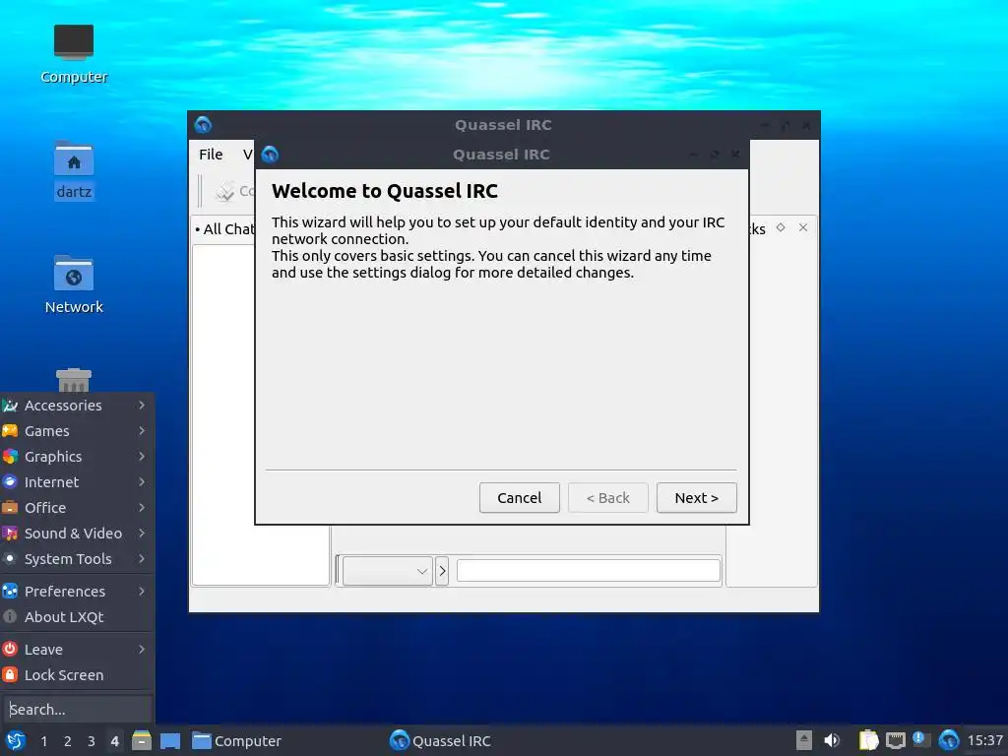Click the chat message input field

(589, 570)
